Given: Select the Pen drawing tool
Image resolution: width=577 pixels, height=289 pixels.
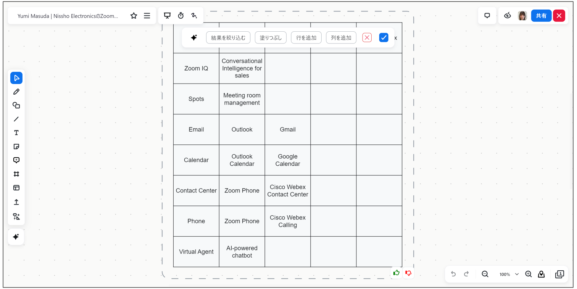Looking at the screenshot, I should click(16, 92).
